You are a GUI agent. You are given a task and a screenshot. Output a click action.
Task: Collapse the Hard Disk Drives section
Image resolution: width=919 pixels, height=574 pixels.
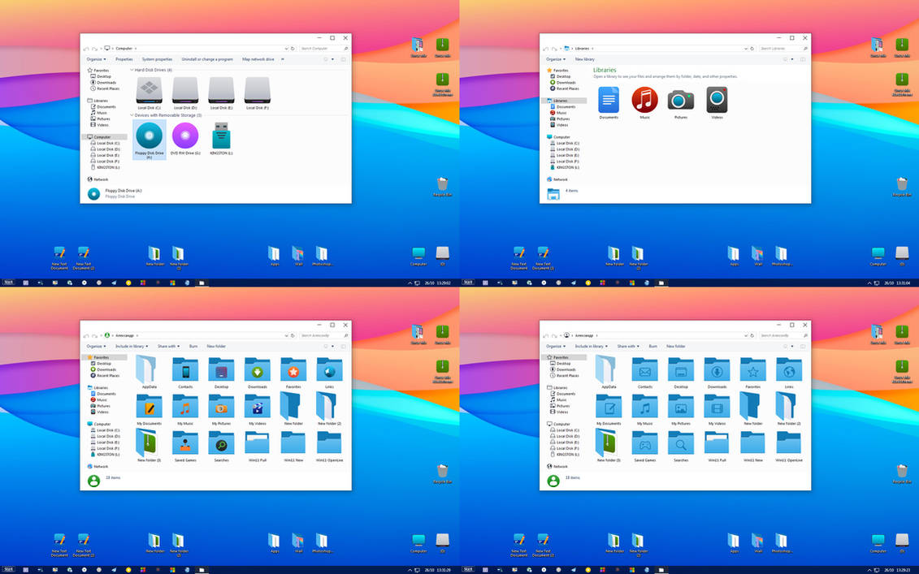(x=131, y=69)
